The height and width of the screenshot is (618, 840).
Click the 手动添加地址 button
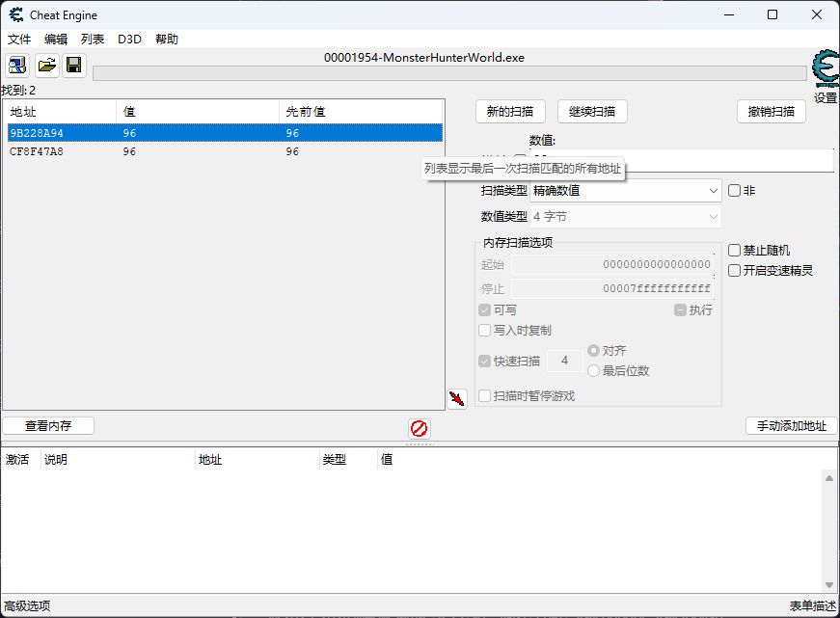(791, 426)
